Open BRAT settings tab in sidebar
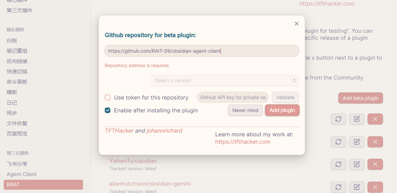This screenshot has width=397, height=193. [x=43, y=185]
